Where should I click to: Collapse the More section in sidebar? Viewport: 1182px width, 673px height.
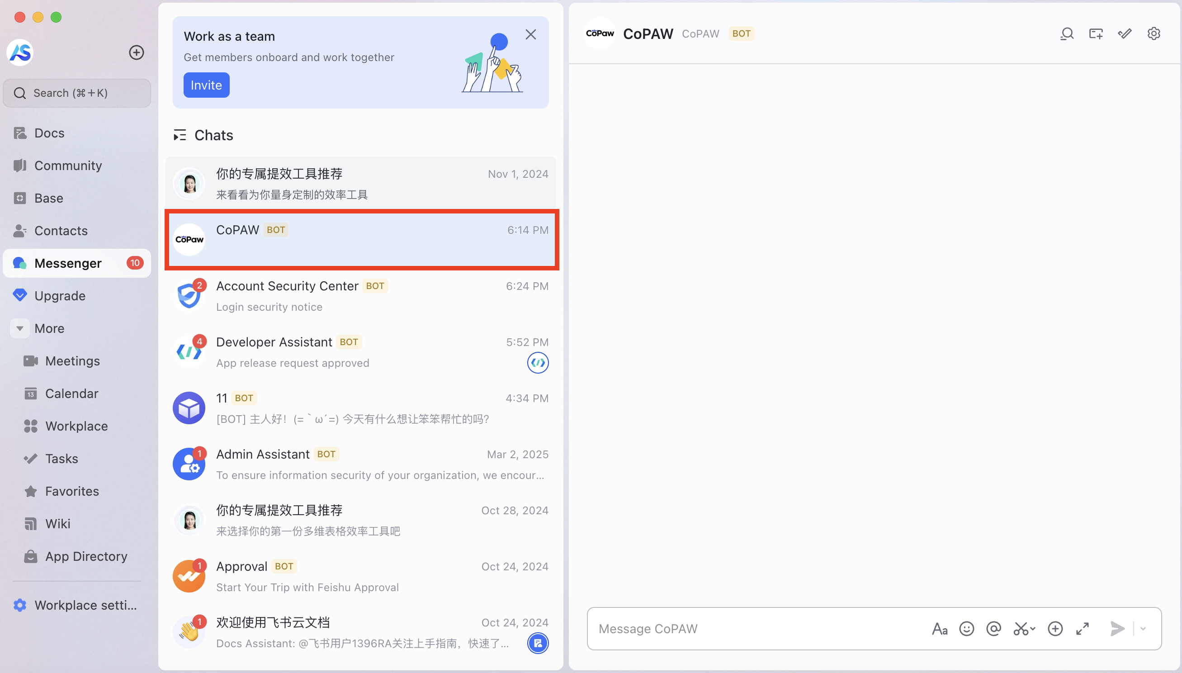[20, 328]
